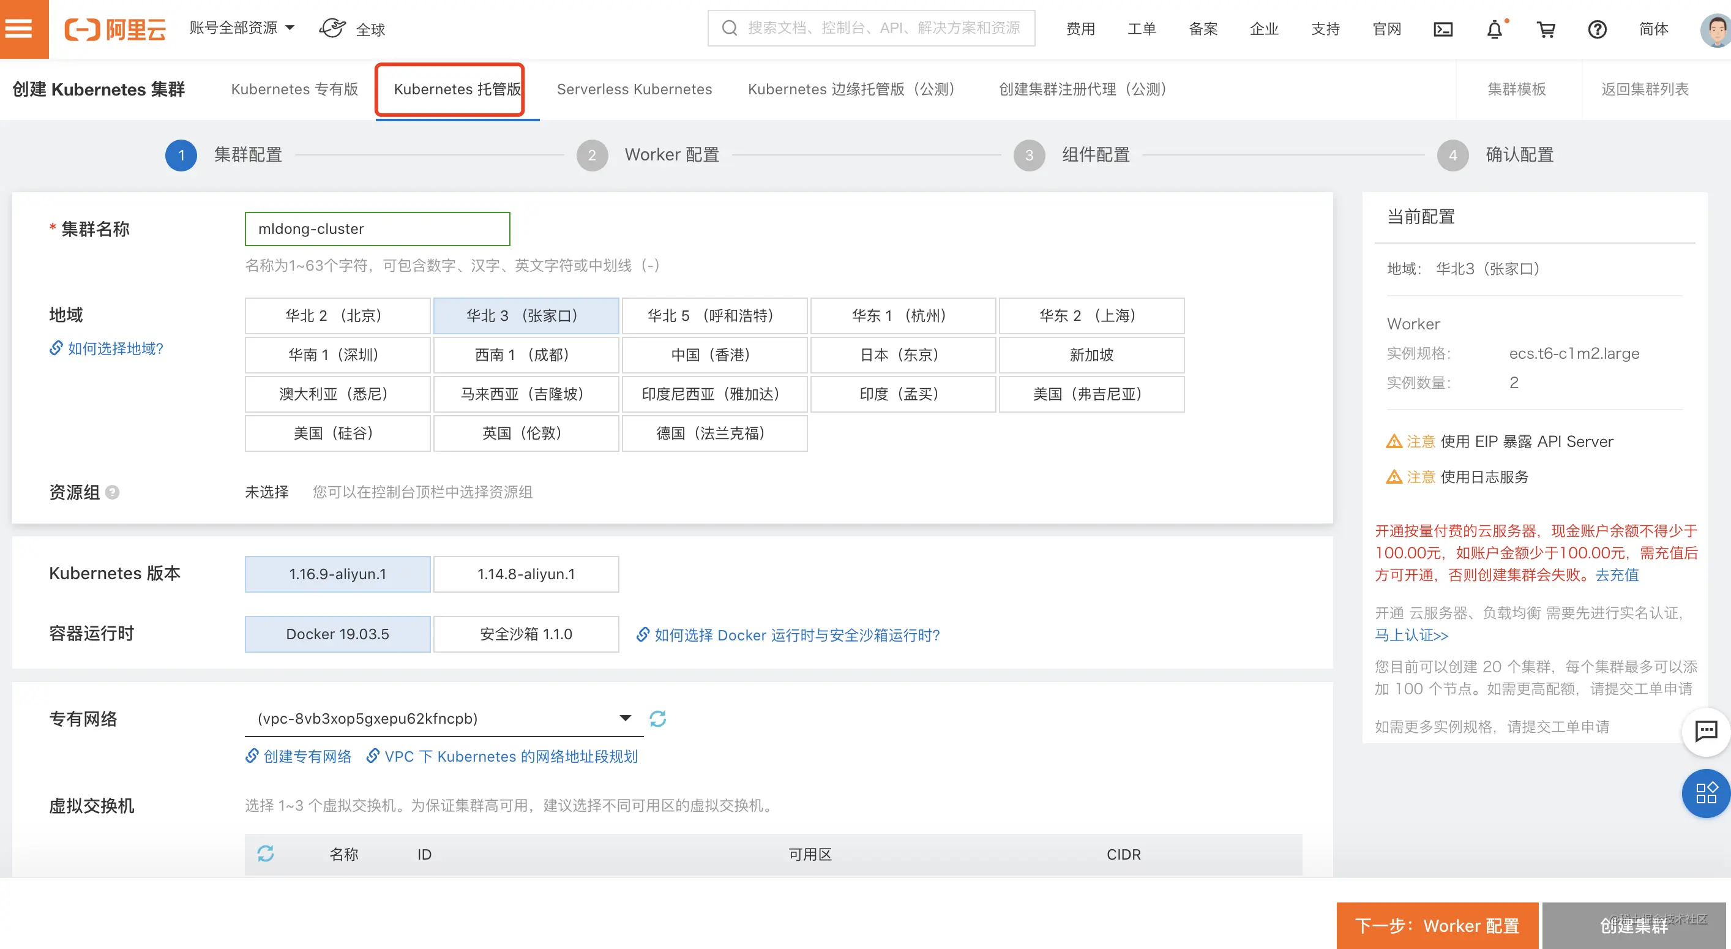Open the chat feedback floating button
The width and height of the screenshot is (1731, 949).
(1706, 731)
